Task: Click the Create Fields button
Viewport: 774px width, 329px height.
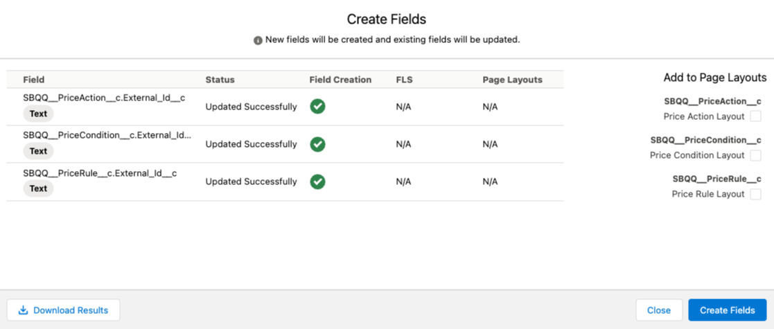Action: [x=727, y=310]
